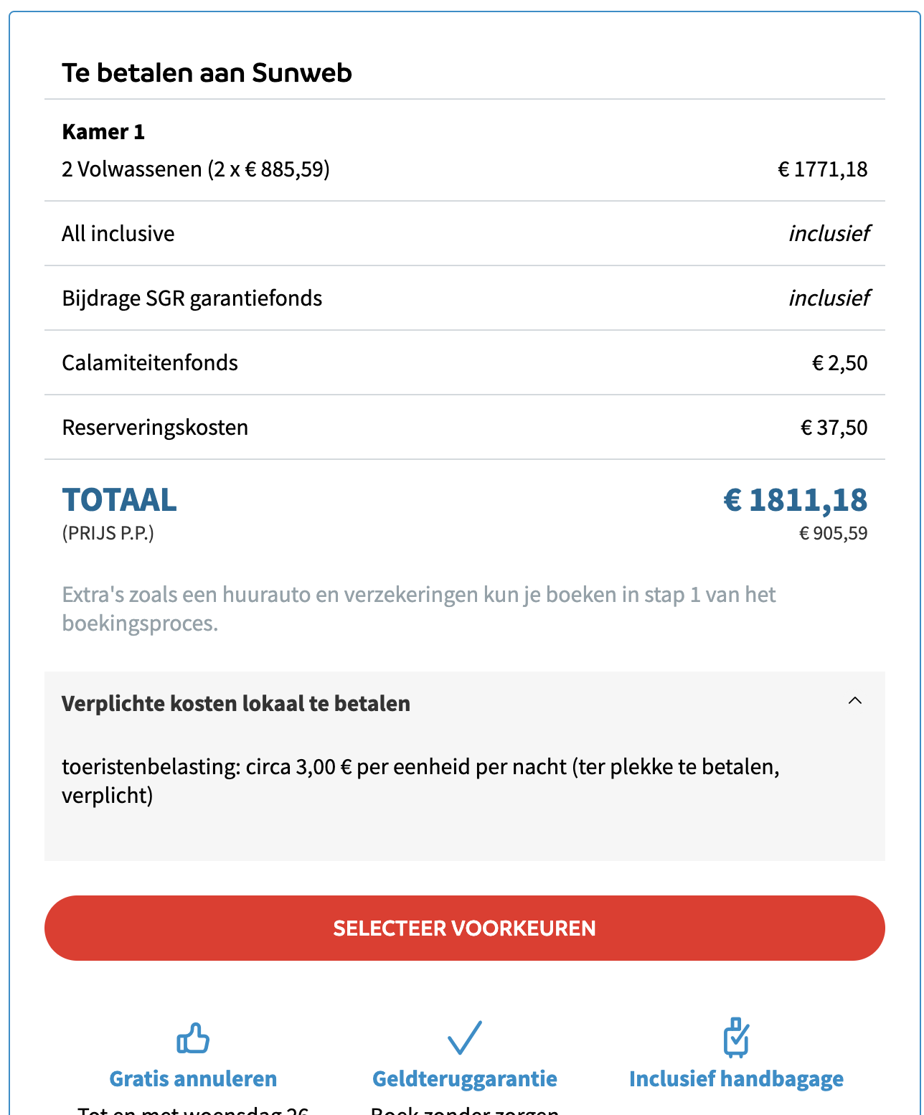This screenshot has height=1115, width=924.
Task: Collapse Verplichte kosten with chevron arrow
Action: [855, 701]
